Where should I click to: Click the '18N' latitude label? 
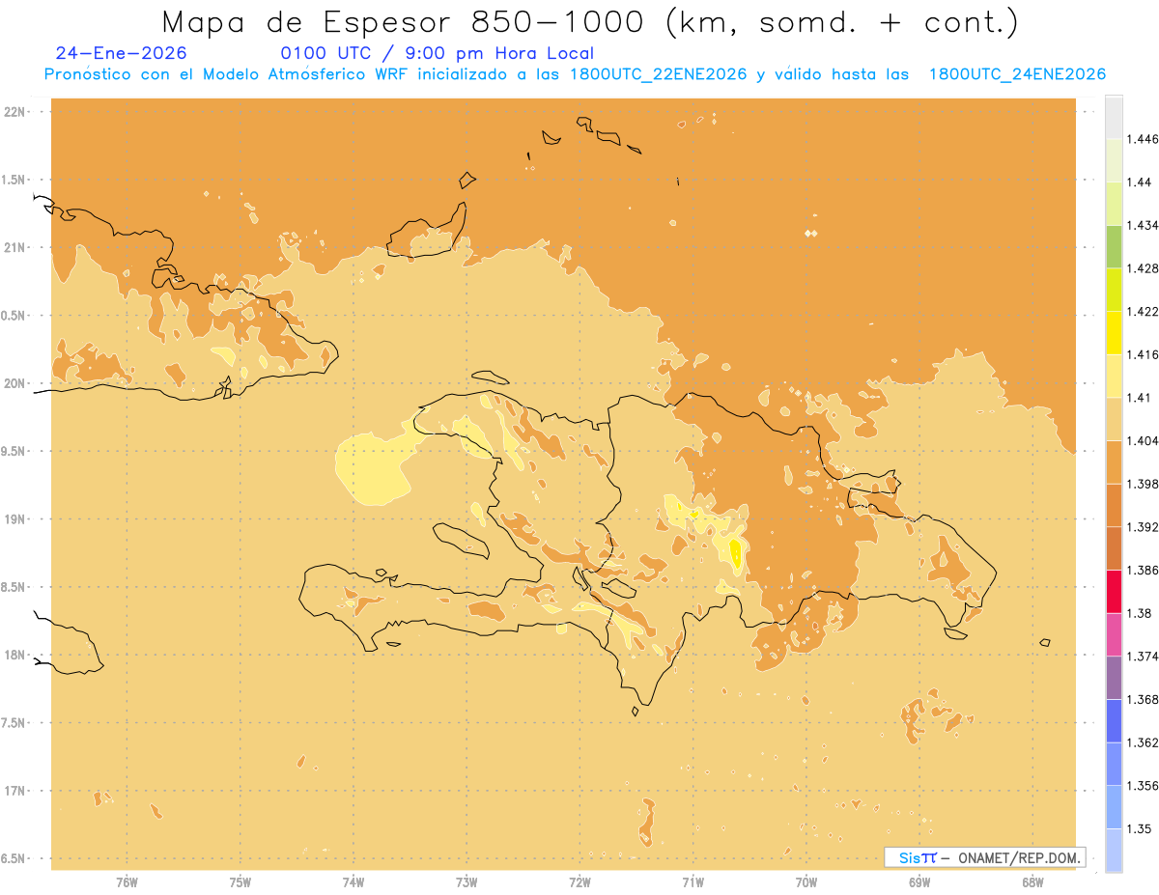click(16, 656)
